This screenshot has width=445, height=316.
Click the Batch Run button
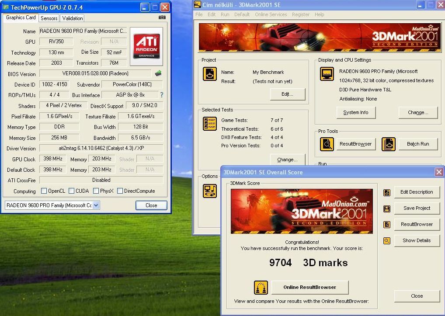tap(418, 144)
